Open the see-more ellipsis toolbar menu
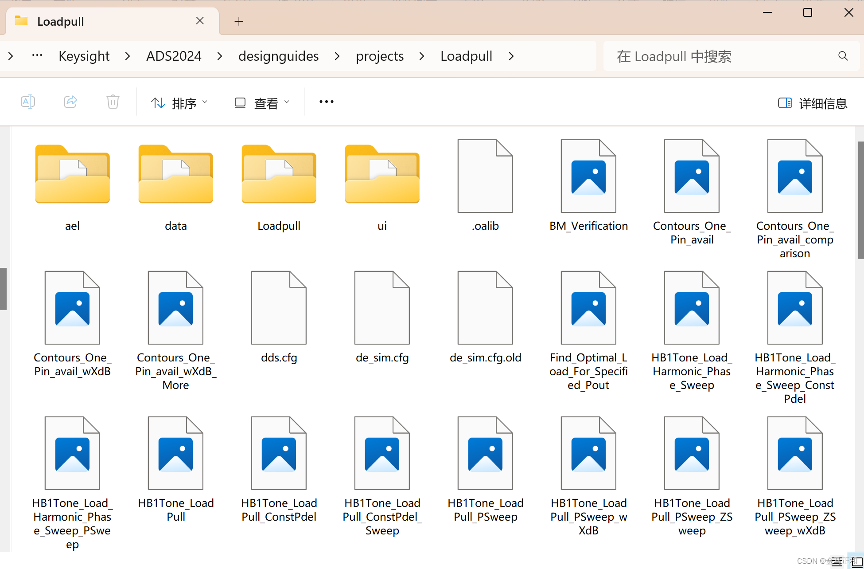The image size is (864, 569). [327, 102]
